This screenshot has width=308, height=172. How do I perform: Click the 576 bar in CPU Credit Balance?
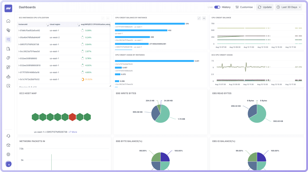[x=150, y=24]
